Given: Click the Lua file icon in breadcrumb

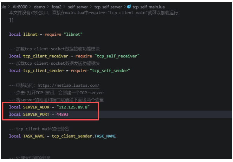Looking at the screenshot, I should pos(129,7).
